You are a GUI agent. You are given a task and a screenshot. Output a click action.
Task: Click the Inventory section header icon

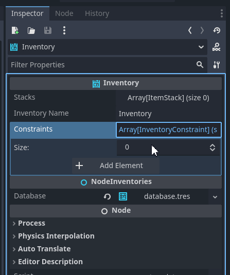(96, 84)
